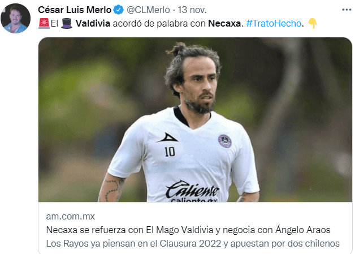Image resolution: width=355 pixels, height=254 pixels.
Task: Click the red siren emoji
Action: (x=44, y=23)
